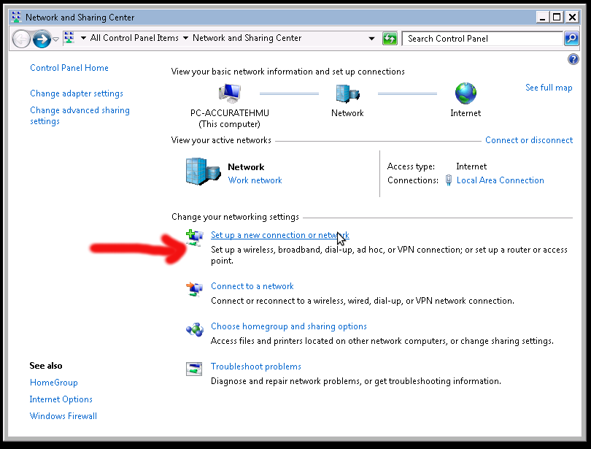Click Connect or disconnect link
The height and width of the screenshot is (449, 591).
pos(529,140)
